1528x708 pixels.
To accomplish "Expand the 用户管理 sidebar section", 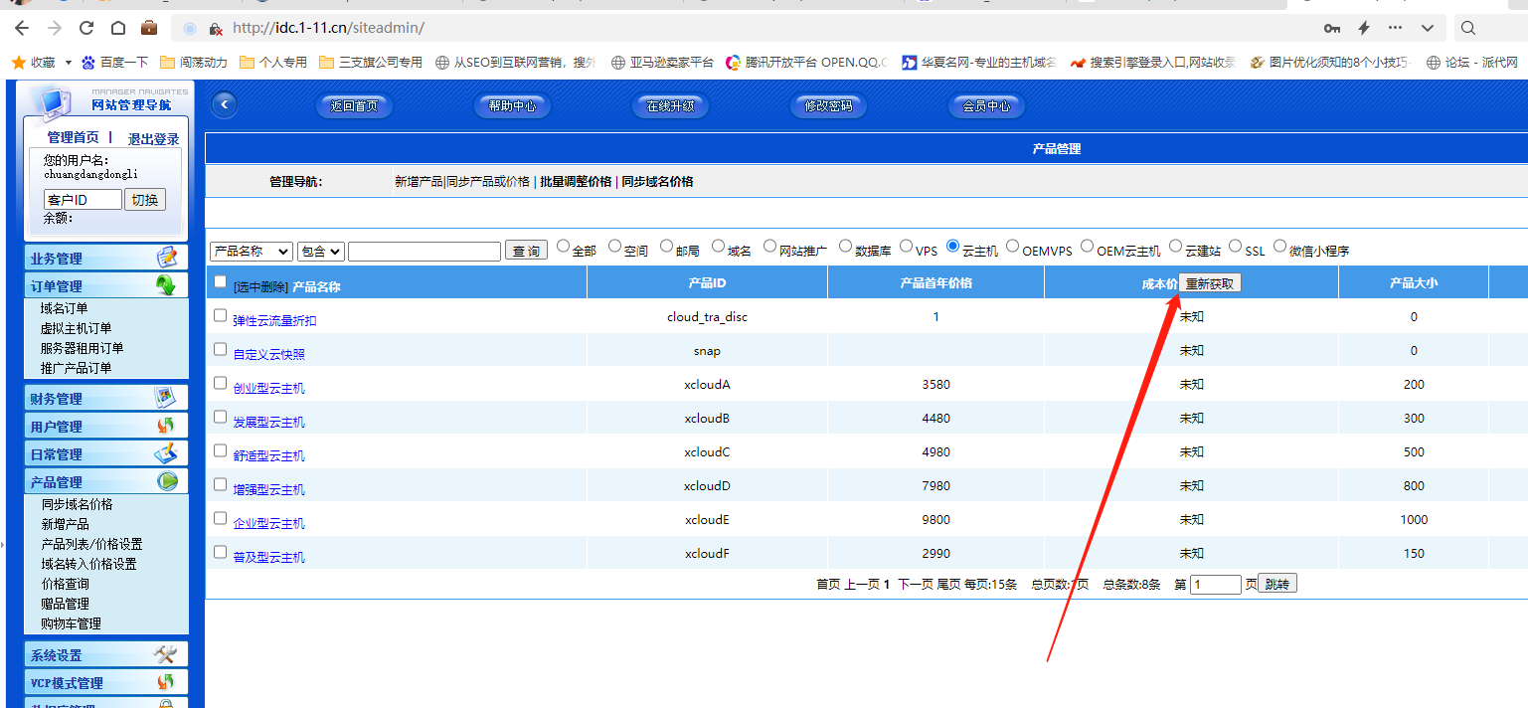I will pos(57,427).
